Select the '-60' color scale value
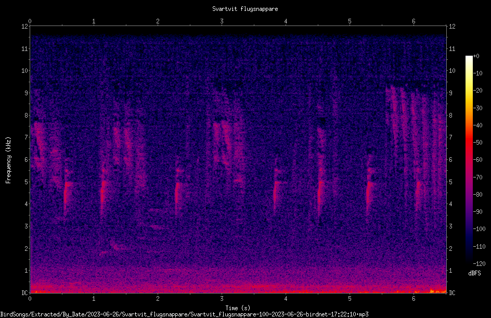The width and height of the screenshot is (491, 318). 478,160
